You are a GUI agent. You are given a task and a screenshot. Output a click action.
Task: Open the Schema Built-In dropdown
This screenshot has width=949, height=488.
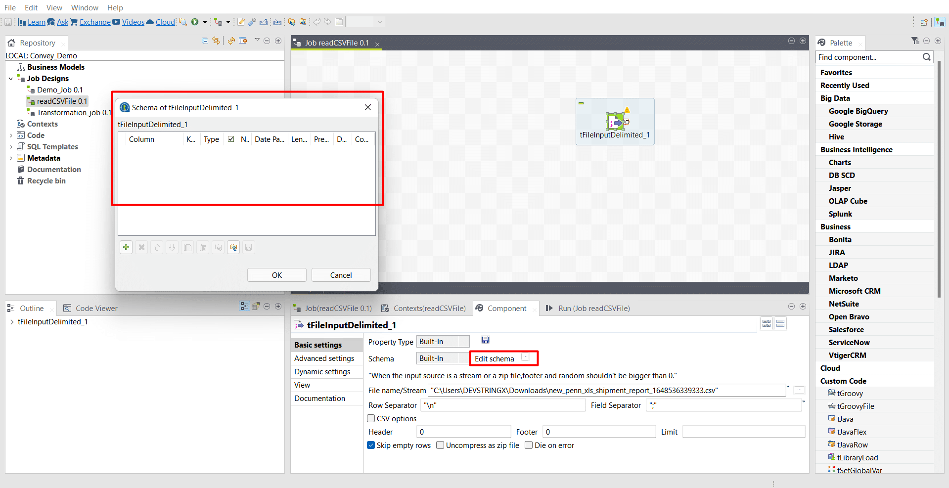pyautogui.click(x=459, y=358)
